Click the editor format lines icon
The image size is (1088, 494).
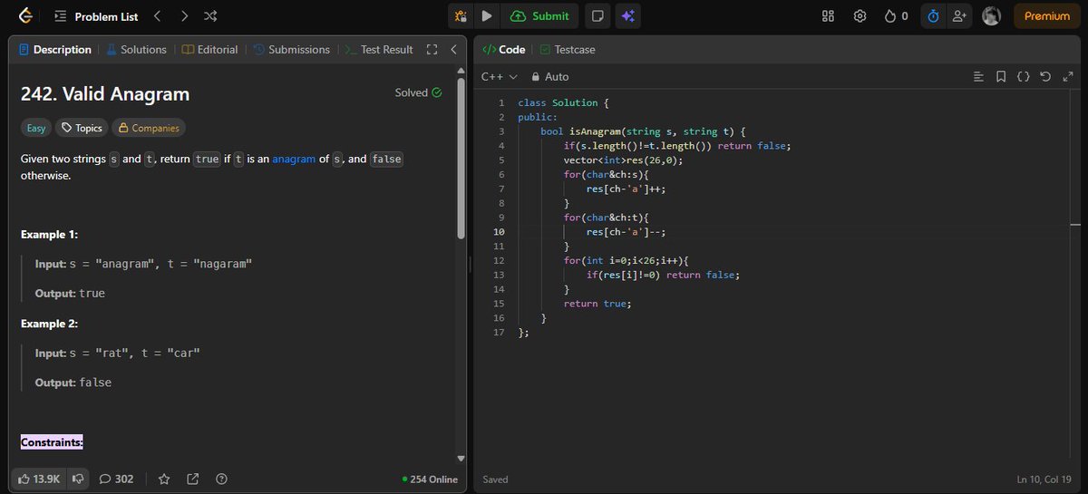978,77
